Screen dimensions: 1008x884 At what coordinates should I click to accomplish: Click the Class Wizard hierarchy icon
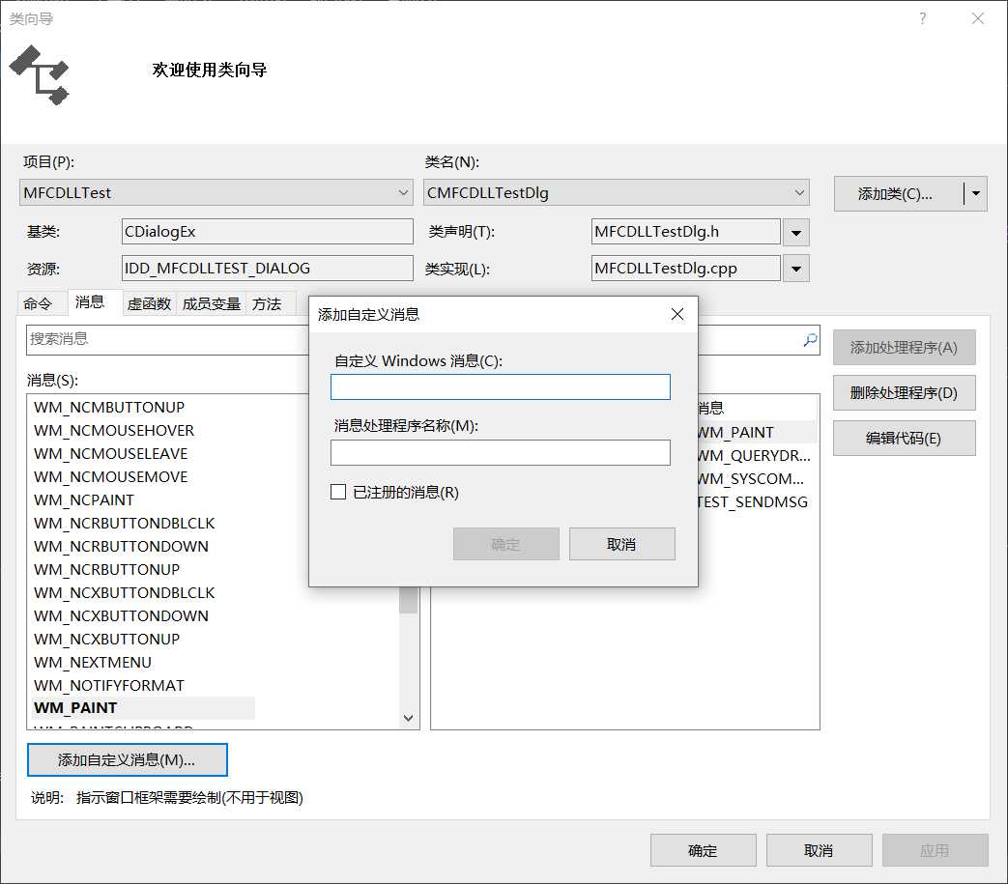point(40,75)
